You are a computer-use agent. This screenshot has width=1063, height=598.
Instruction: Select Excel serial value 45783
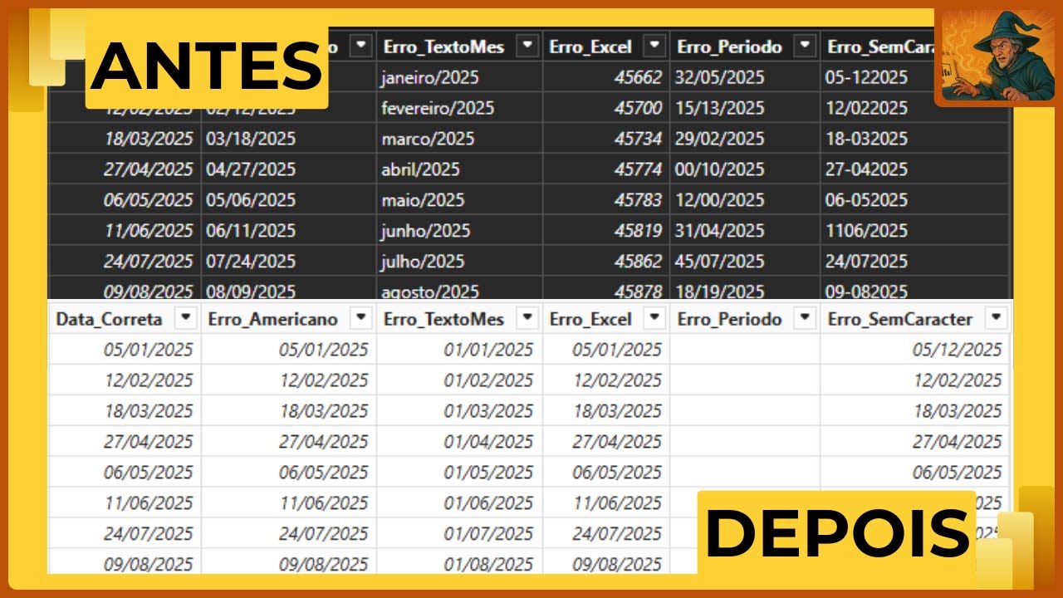638,200
